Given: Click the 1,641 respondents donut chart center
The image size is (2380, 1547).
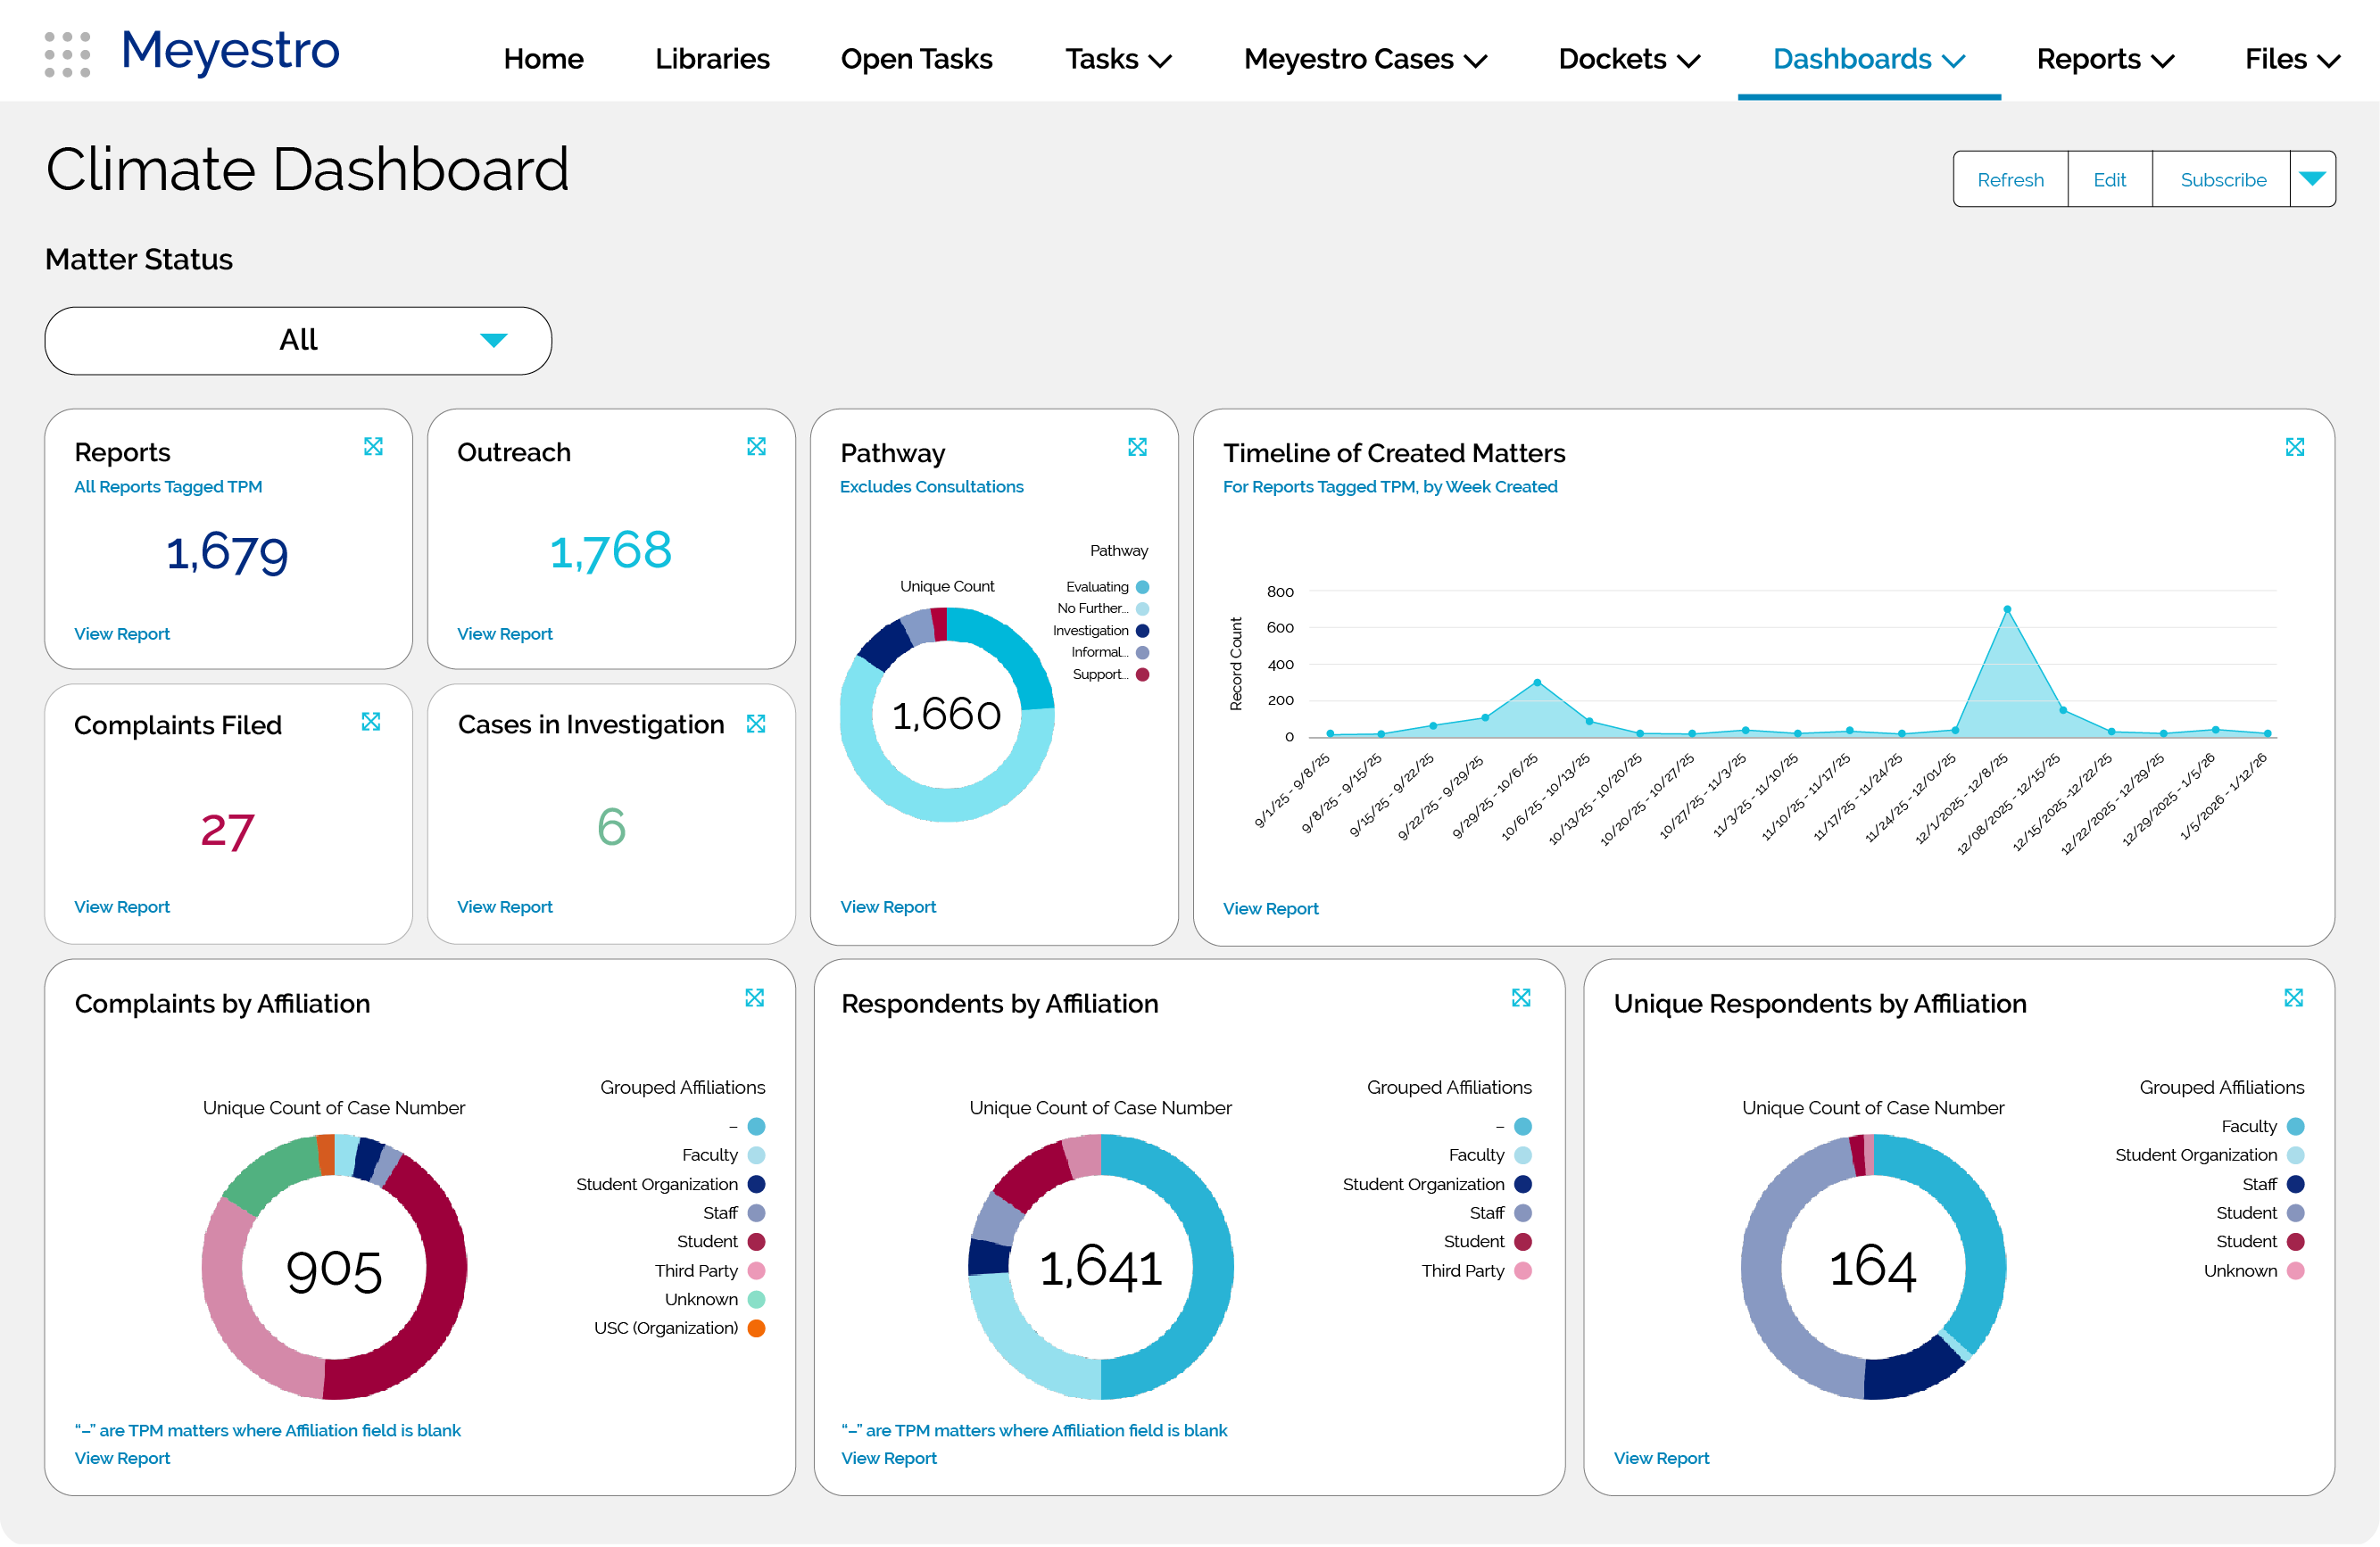Looking at the screenshot, I should point(1101,1268).
